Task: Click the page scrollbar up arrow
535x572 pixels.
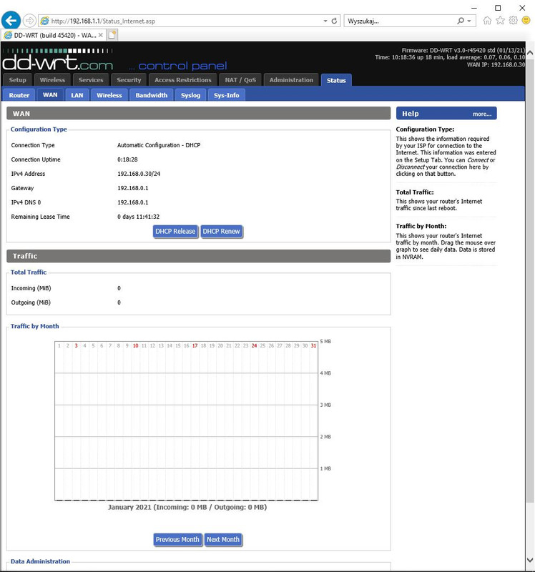Action: pos(530,52)
